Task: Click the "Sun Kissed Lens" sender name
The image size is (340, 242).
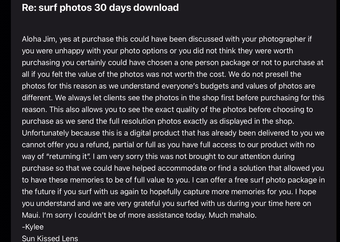Action: tap(50, 238)
